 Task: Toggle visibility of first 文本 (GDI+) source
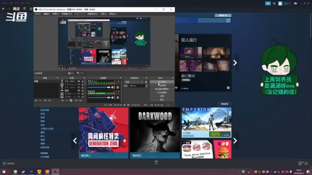[79, 81]
